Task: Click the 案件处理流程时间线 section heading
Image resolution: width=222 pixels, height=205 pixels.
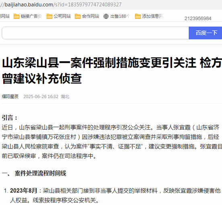Action: click(40, 173)
